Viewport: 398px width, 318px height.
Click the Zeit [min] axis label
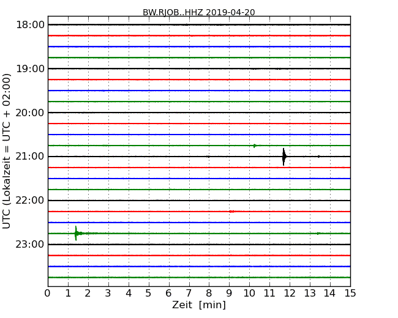pos(199,305)
